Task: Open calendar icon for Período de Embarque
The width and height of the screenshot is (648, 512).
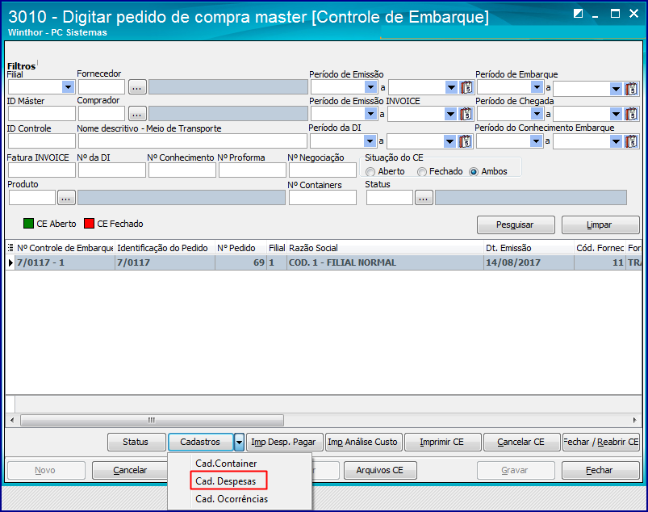Action: pyautogui.click(x=632, y=89)
